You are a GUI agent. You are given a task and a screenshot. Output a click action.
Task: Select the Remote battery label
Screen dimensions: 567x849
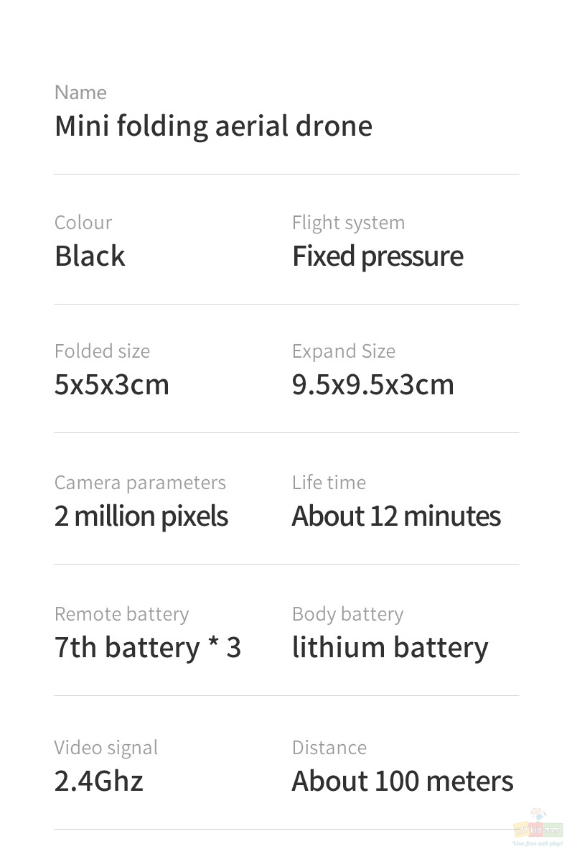pyautogui.click(x=122, y=615)
